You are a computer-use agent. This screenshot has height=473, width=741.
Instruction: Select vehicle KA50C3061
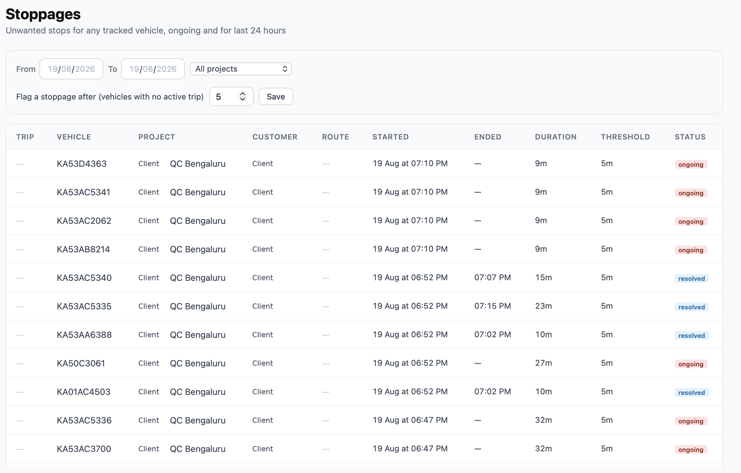click(81, 363)
